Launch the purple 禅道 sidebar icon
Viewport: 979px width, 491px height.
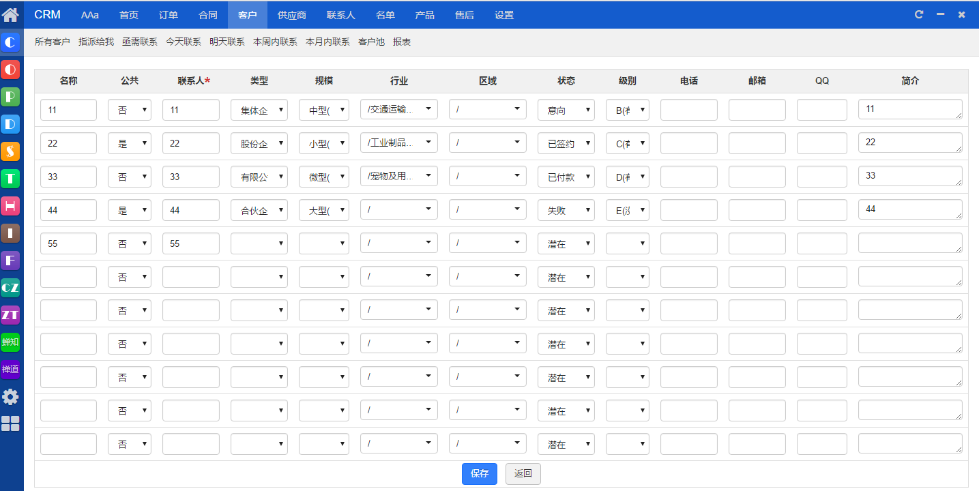coord(11,370)
